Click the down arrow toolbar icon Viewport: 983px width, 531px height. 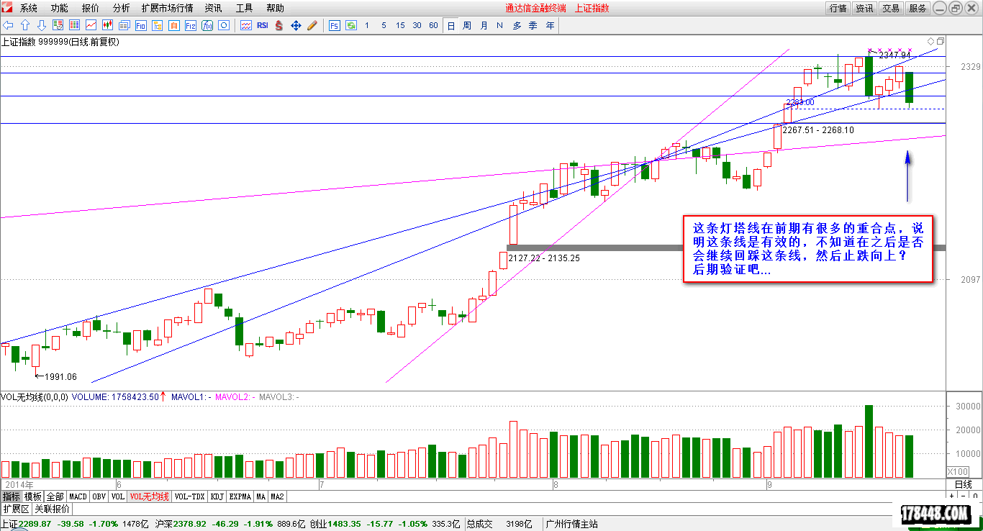point(42,25)
